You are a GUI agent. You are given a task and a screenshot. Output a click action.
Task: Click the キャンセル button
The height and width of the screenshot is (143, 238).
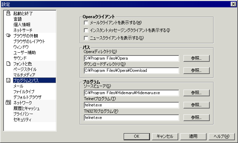click(x=165, y=136)
